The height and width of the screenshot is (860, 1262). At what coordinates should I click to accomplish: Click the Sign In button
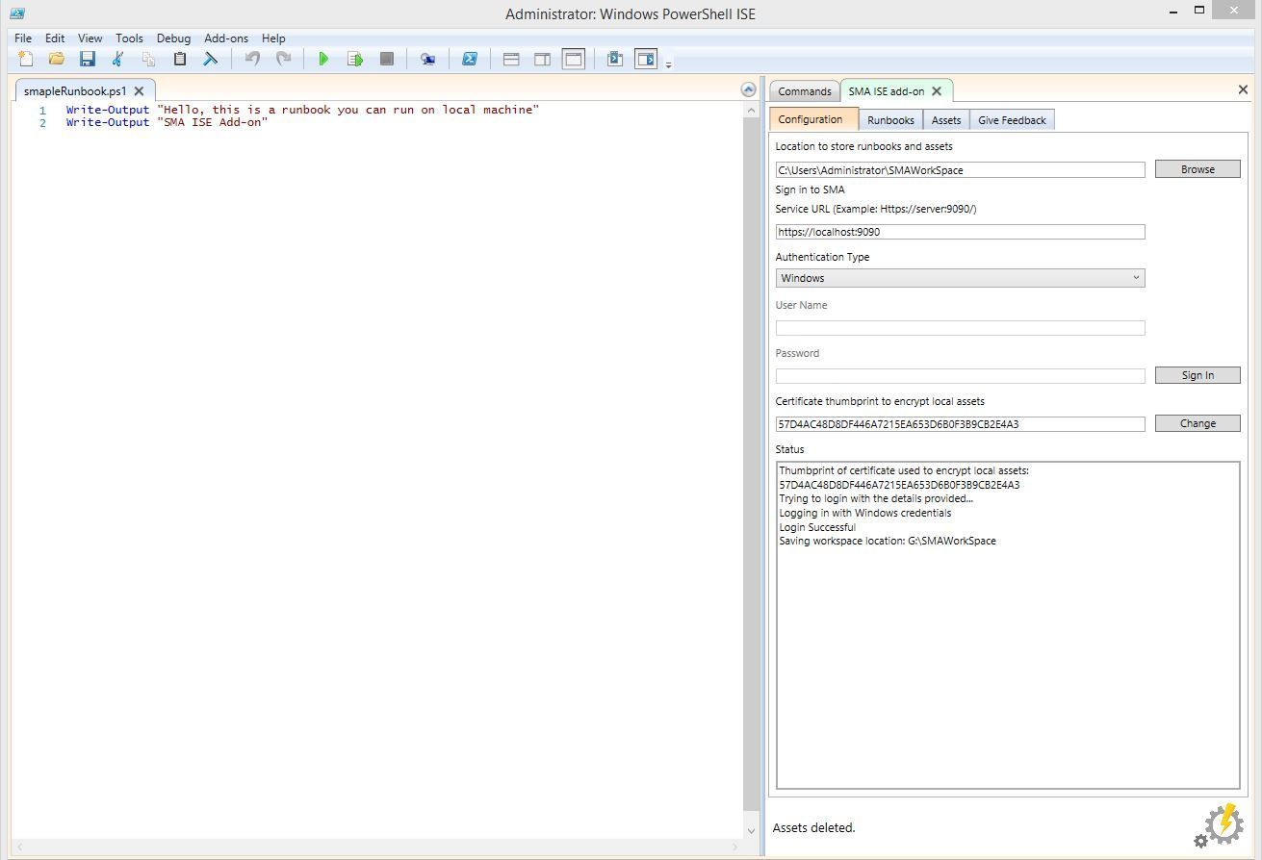(1197, 375)
